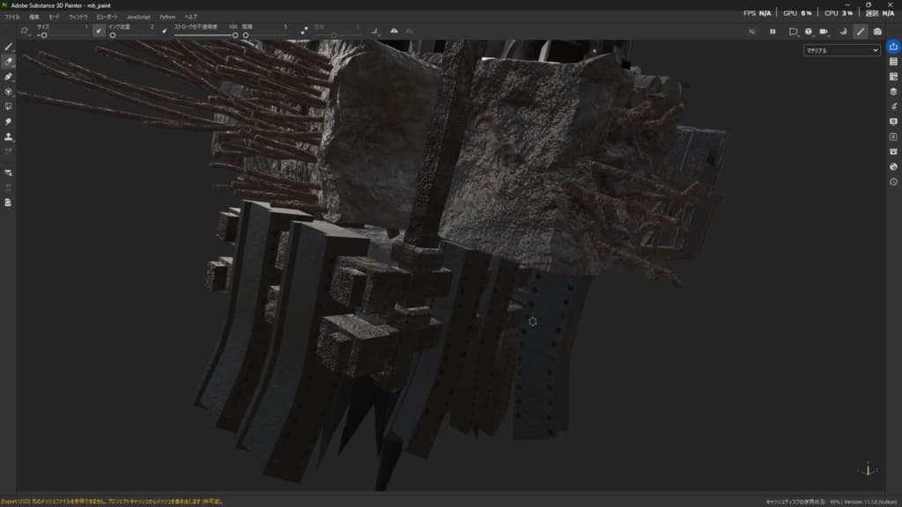Open the ヘルプ menu

tap(190, 17)
